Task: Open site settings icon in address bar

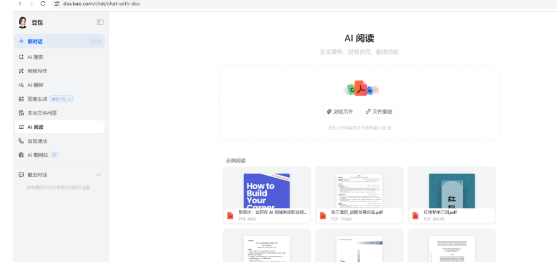Action: 57,4
